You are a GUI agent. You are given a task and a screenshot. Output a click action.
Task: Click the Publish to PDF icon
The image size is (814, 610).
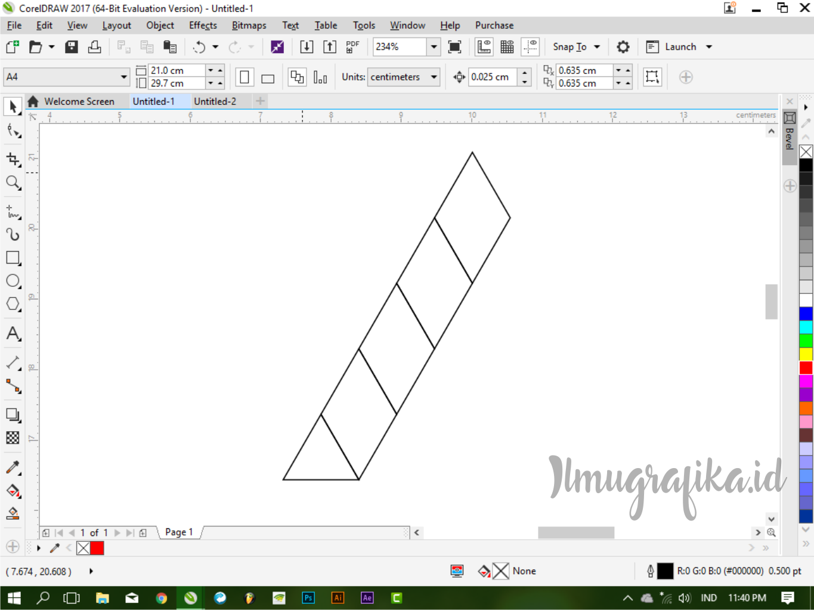click(x=352, y=47)
